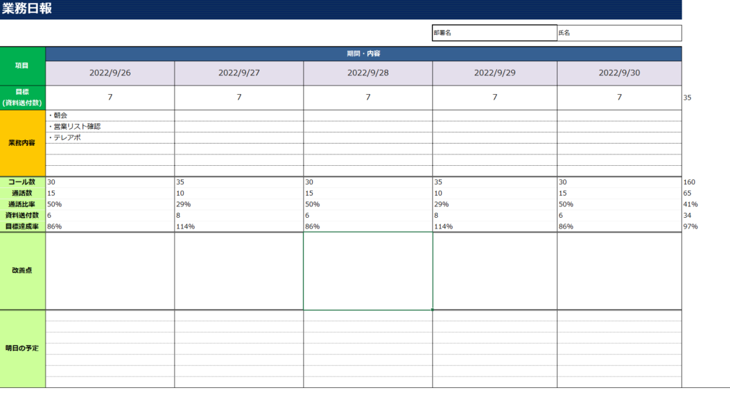The width and height of the screenshot is (730, 403).
Task: Click the total call count 160
Action: [x=689, y=182]
